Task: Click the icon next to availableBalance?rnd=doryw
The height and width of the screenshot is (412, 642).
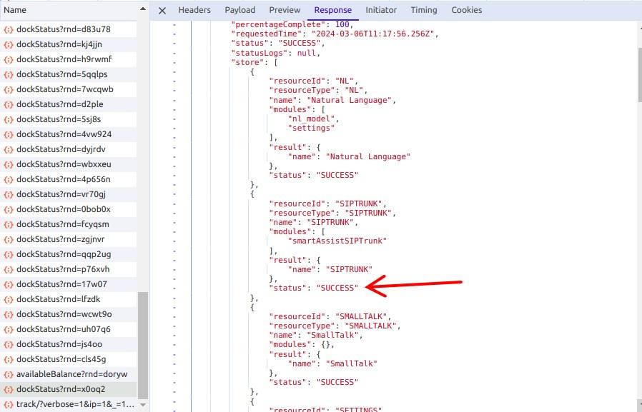Action: (x=9, y=374)
